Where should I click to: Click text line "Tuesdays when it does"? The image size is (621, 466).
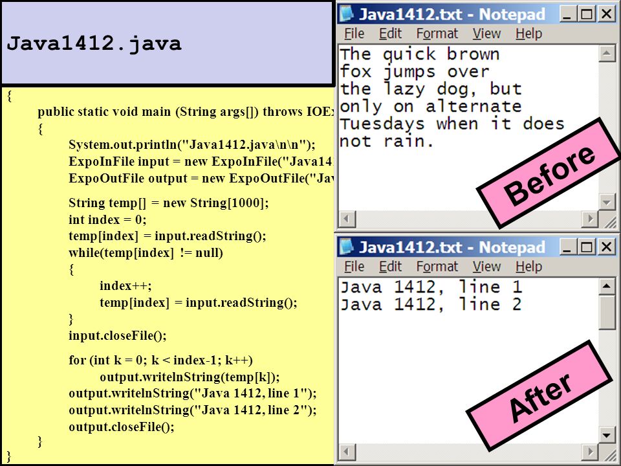pyautogui.click(x=452, y=124)
